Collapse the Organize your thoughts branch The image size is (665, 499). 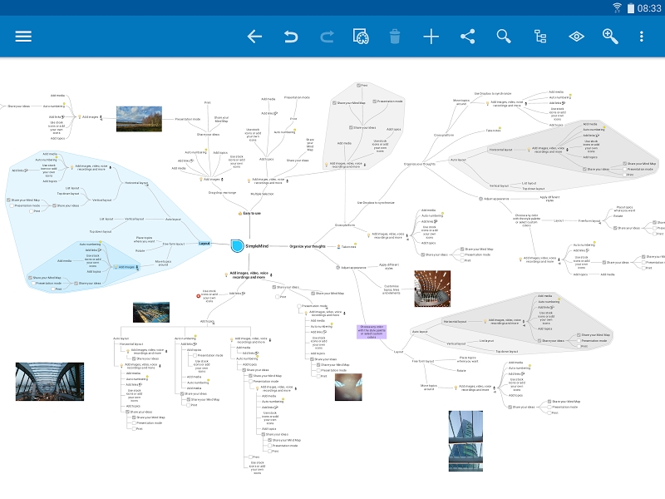click(308, 246)
